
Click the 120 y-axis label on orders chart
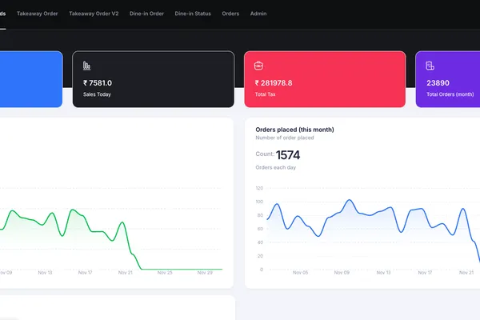coord(259,188)
